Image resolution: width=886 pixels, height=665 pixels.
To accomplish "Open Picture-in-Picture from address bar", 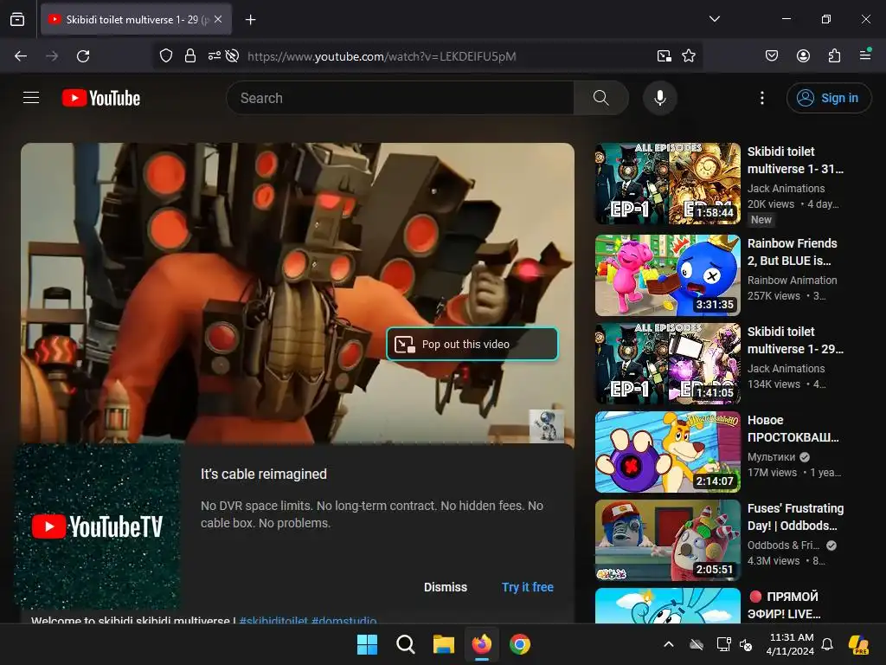I will [x=664, y=56].
